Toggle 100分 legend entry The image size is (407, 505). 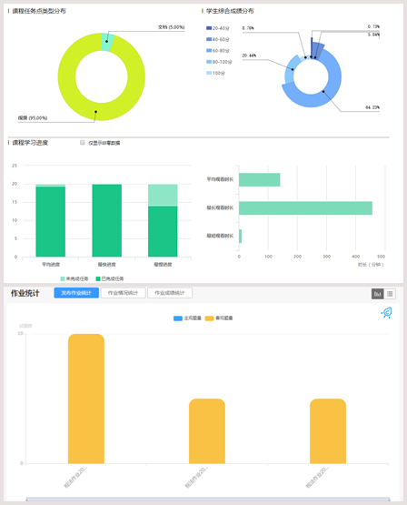(209, 73)
